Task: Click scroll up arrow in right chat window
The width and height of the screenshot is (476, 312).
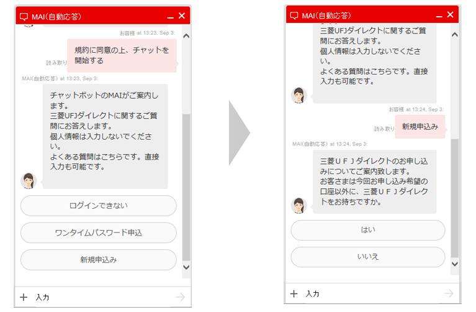Action: pyautogui.click(x=455, y=35)
